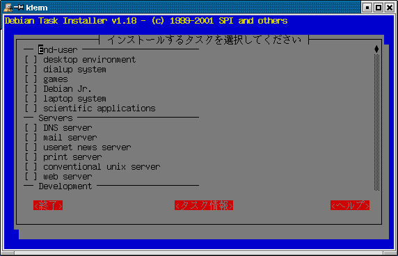
Task: Enable the Debian Jr. task
Action: click(x=31, y=89)
